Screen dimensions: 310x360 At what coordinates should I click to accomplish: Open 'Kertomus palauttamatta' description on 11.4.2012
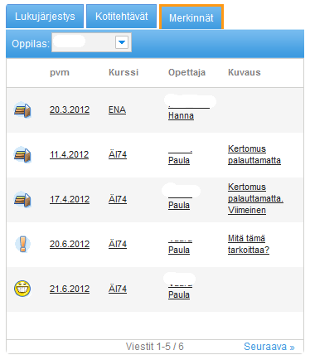coord(254,154)
